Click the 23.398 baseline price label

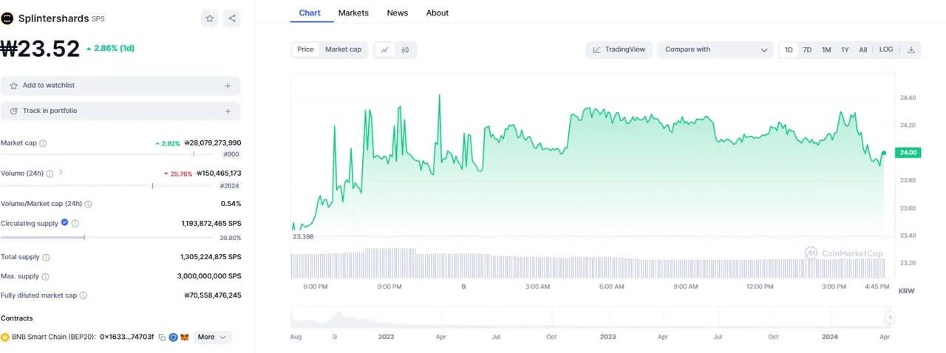pos(303,236)
